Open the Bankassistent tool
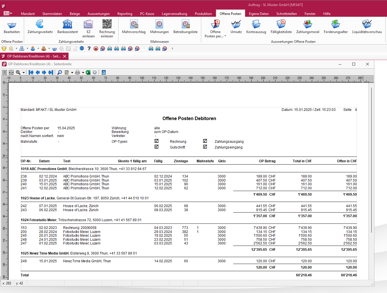Viewport: 387px width, 293px height. click(x=67, y=27)
